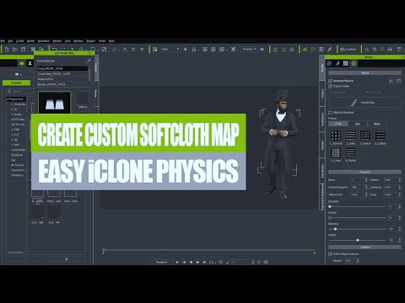Collapse the Property section header
Viewport: 405px width, 303px height.
[x=364, y=172]
